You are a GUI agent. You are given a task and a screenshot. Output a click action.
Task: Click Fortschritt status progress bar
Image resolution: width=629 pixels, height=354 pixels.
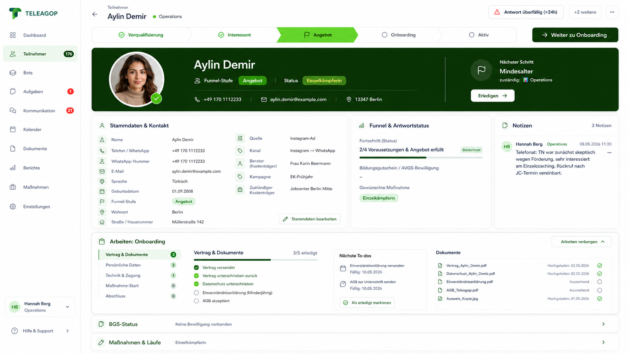click(421, 158)
